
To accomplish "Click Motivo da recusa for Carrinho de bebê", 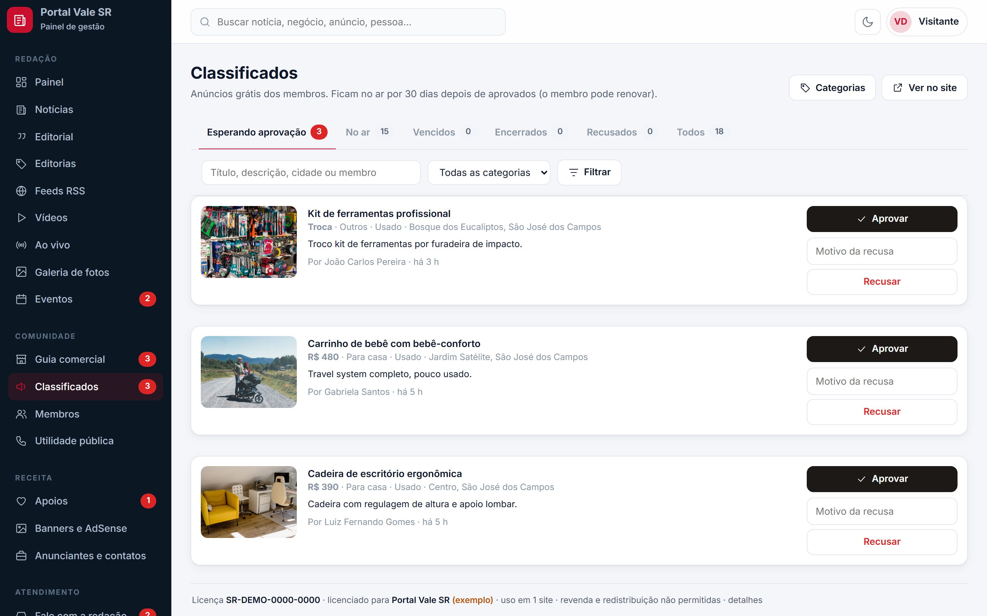I will [882, 381].
